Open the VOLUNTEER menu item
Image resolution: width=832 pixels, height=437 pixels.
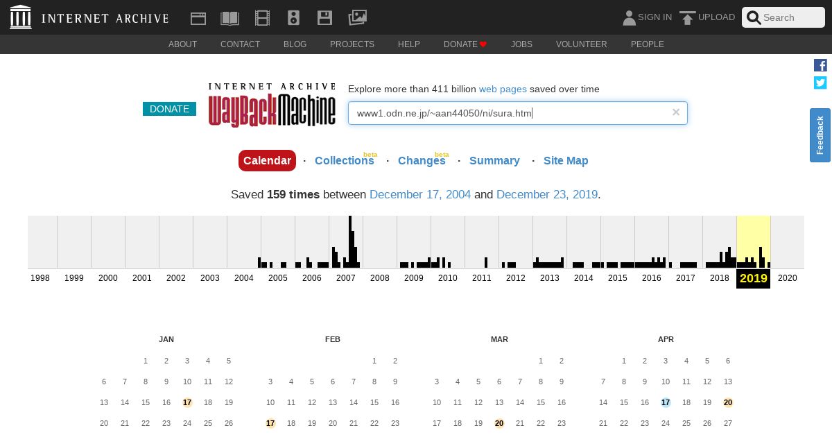tap(582, 44)
